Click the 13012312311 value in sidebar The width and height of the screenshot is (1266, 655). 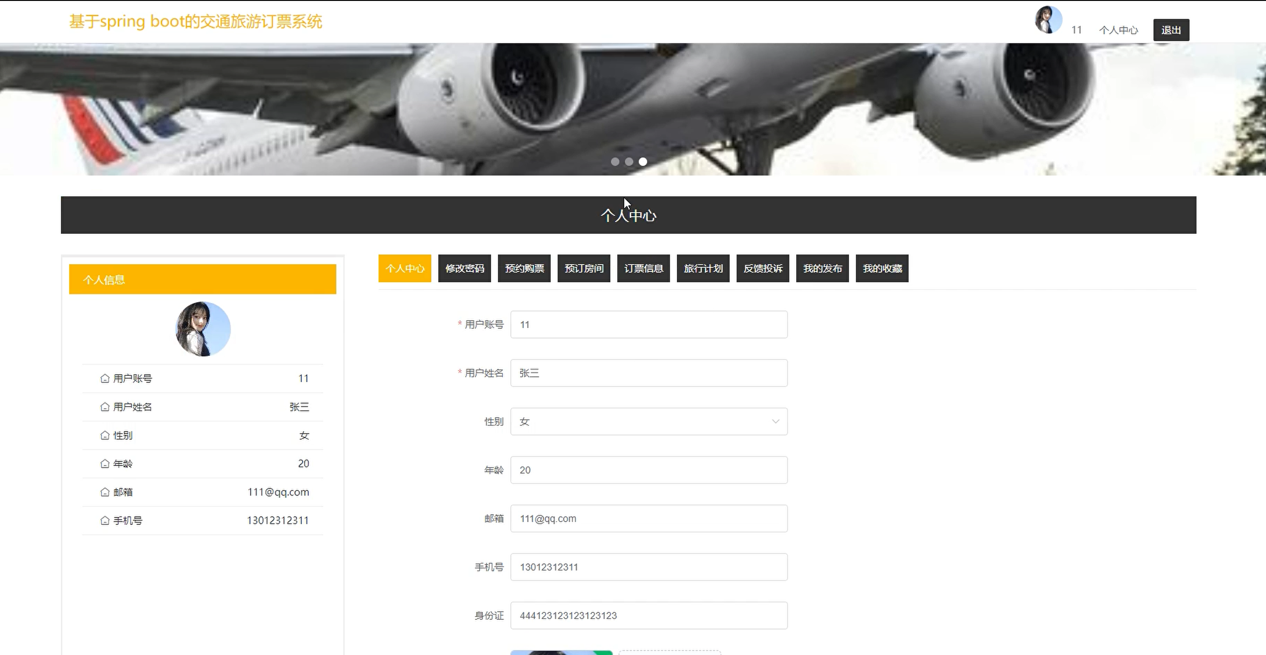[x=278, y=521]
